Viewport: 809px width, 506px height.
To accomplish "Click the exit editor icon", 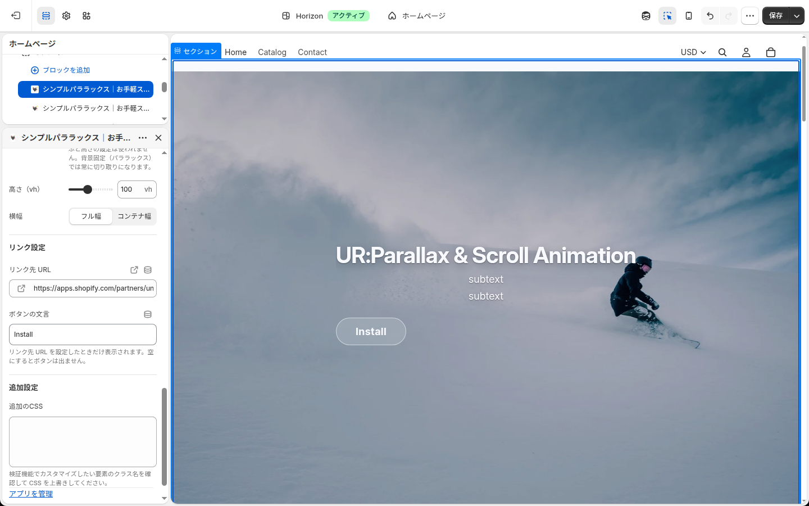I will (x=16, y=16).
